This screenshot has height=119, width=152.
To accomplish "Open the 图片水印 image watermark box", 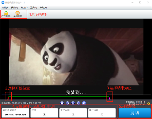I will point(102,113).
